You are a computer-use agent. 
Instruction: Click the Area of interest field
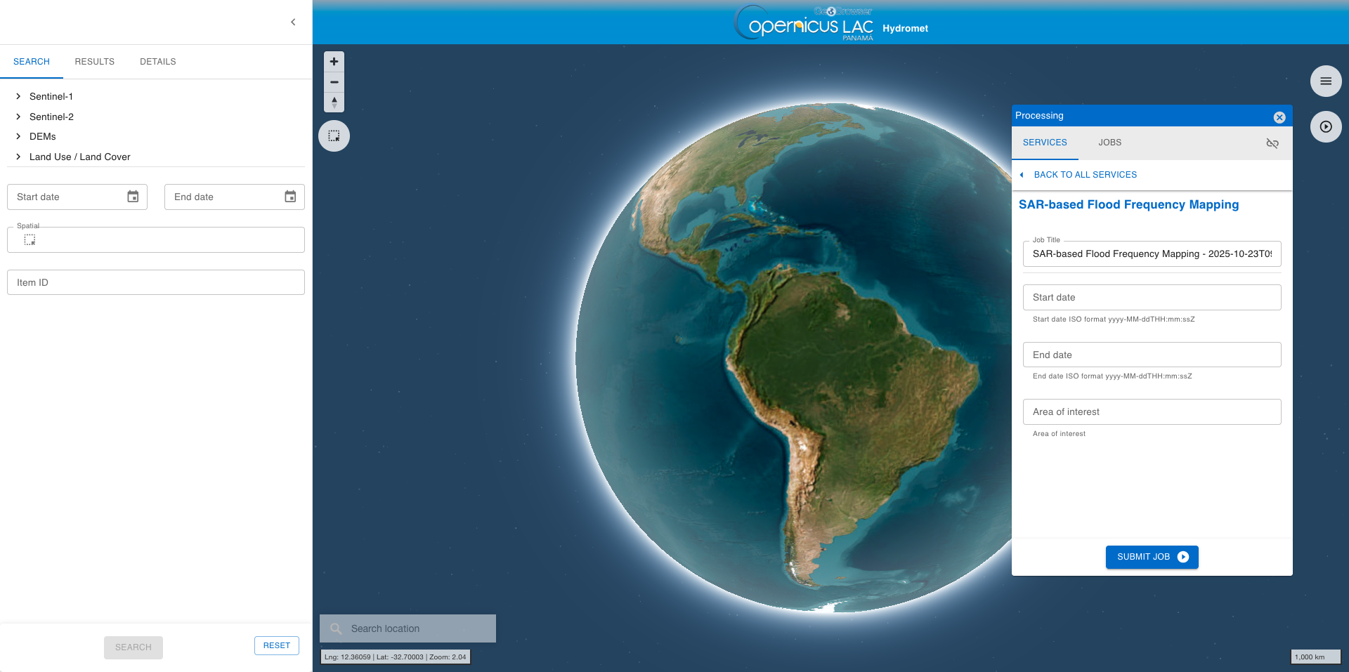(1152, 412)
